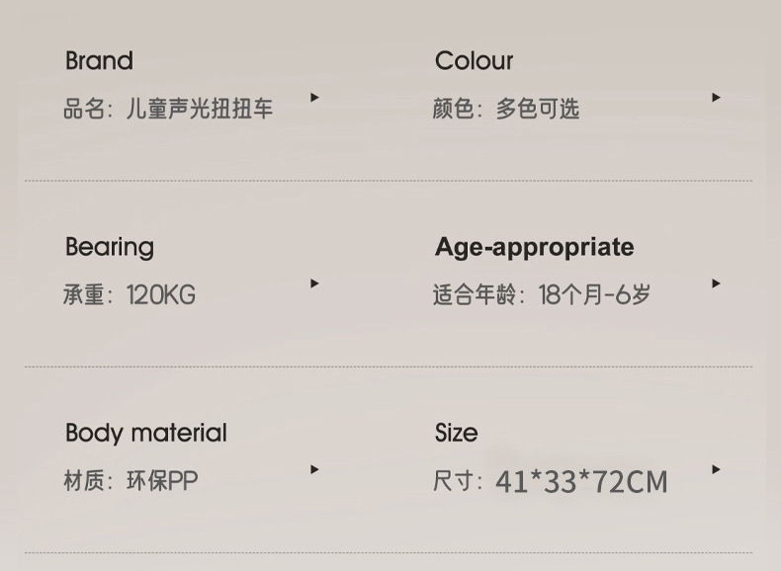Select the bold Age-appropriate heading
Screen dimensions: 781x571
tap(534, 247)
